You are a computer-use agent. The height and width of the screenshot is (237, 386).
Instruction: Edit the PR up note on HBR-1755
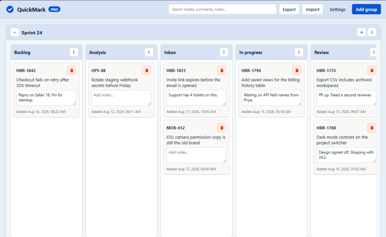tap(346, 98)
